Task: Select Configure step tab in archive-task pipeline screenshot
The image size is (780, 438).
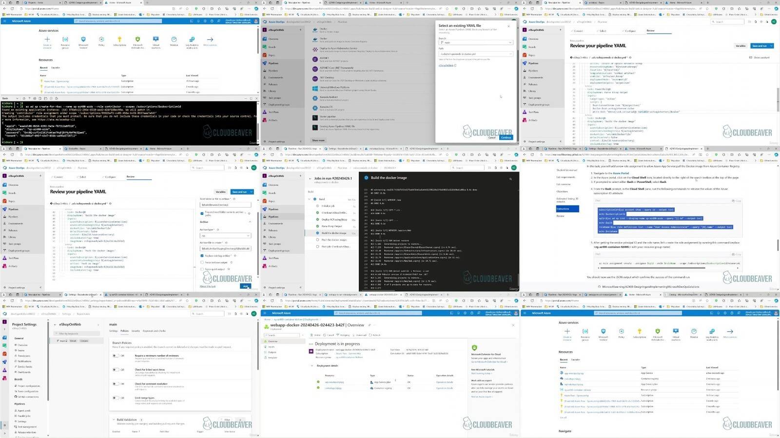Action: click(x=110, y=177)
